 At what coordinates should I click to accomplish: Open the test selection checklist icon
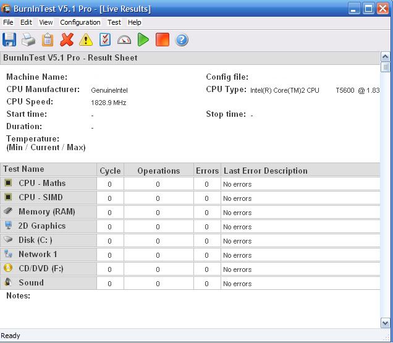click(105, 40)
